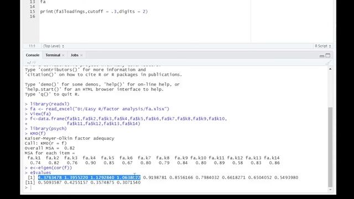This screenshot has height=199, width=354.
Task: Click the 'Kaiser-Meyer-Olkin factor adequacy' line
Action: point(70,138)
